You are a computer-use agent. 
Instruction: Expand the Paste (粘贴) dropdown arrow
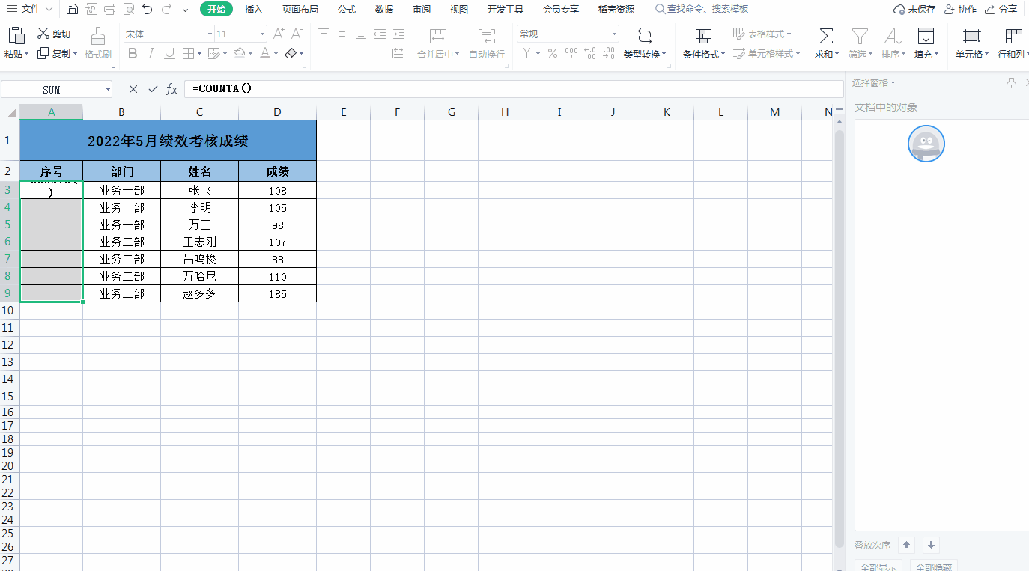[x=27, y=55]
